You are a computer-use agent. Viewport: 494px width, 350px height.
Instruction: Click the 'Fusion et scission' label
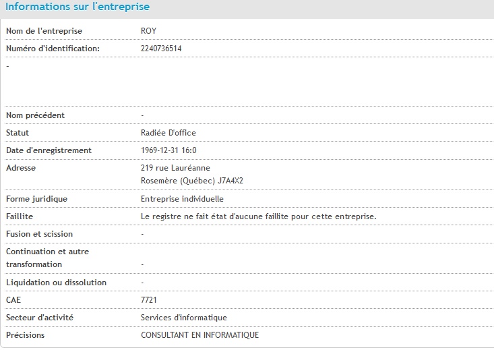[39, 234]
